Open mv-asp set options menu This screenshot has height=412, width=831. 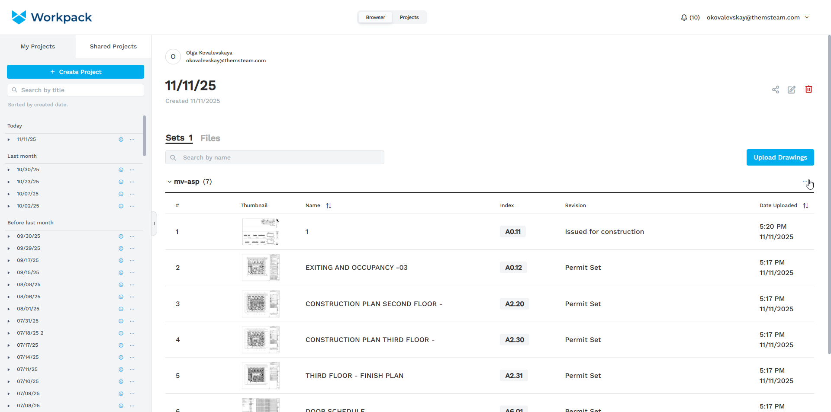point(805,182)
